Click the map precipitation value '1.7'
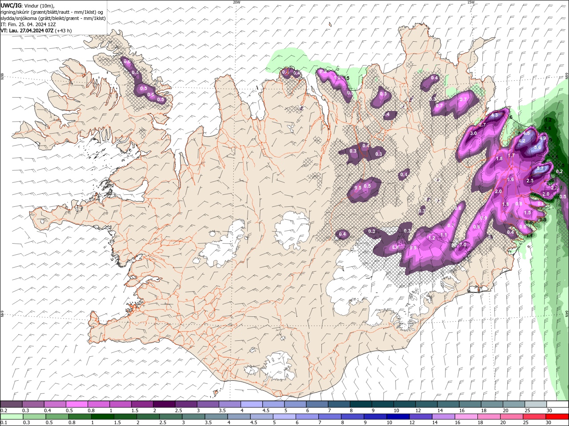The width and height of the screenshot is (569, 426). click(x=511, y=155)
